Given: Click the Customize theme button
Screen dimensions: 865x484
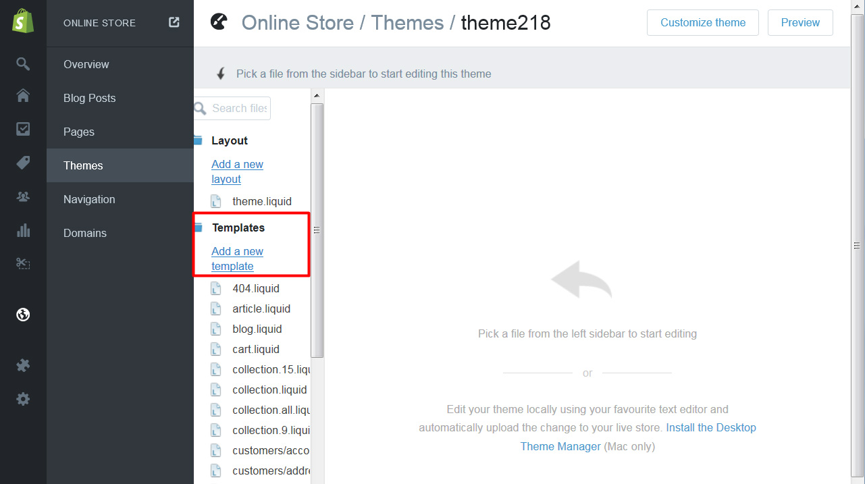Looking at the screenshot, I should [x=703, y=22].
